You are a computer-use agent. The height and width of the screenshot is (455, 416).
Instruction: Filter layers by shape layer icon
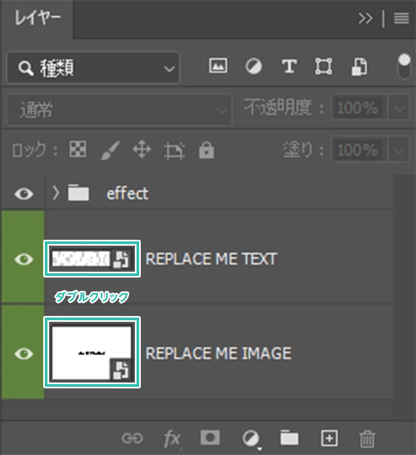(x=323, y=66)
